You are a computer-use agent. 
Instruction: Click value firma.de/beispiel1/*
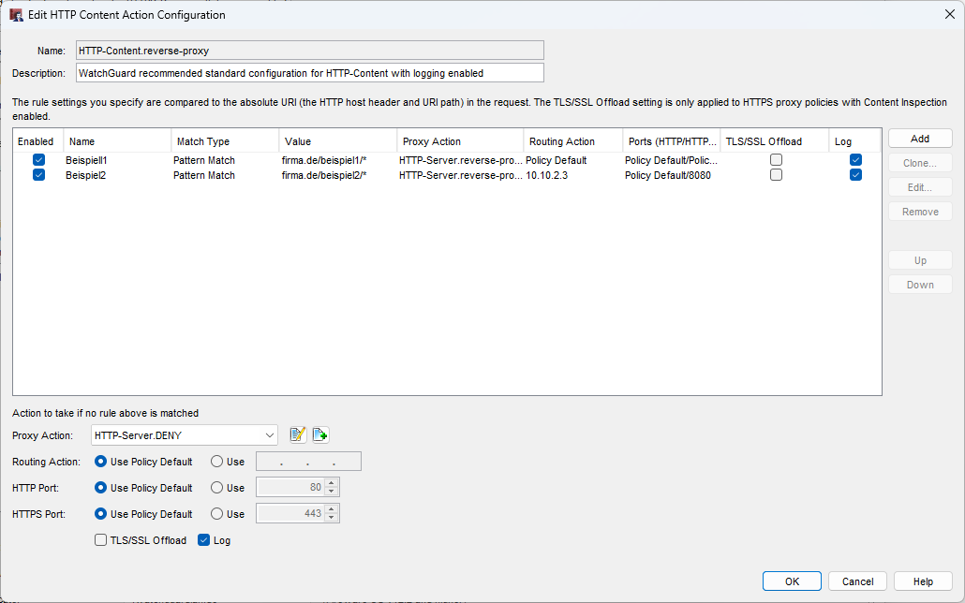324,160
